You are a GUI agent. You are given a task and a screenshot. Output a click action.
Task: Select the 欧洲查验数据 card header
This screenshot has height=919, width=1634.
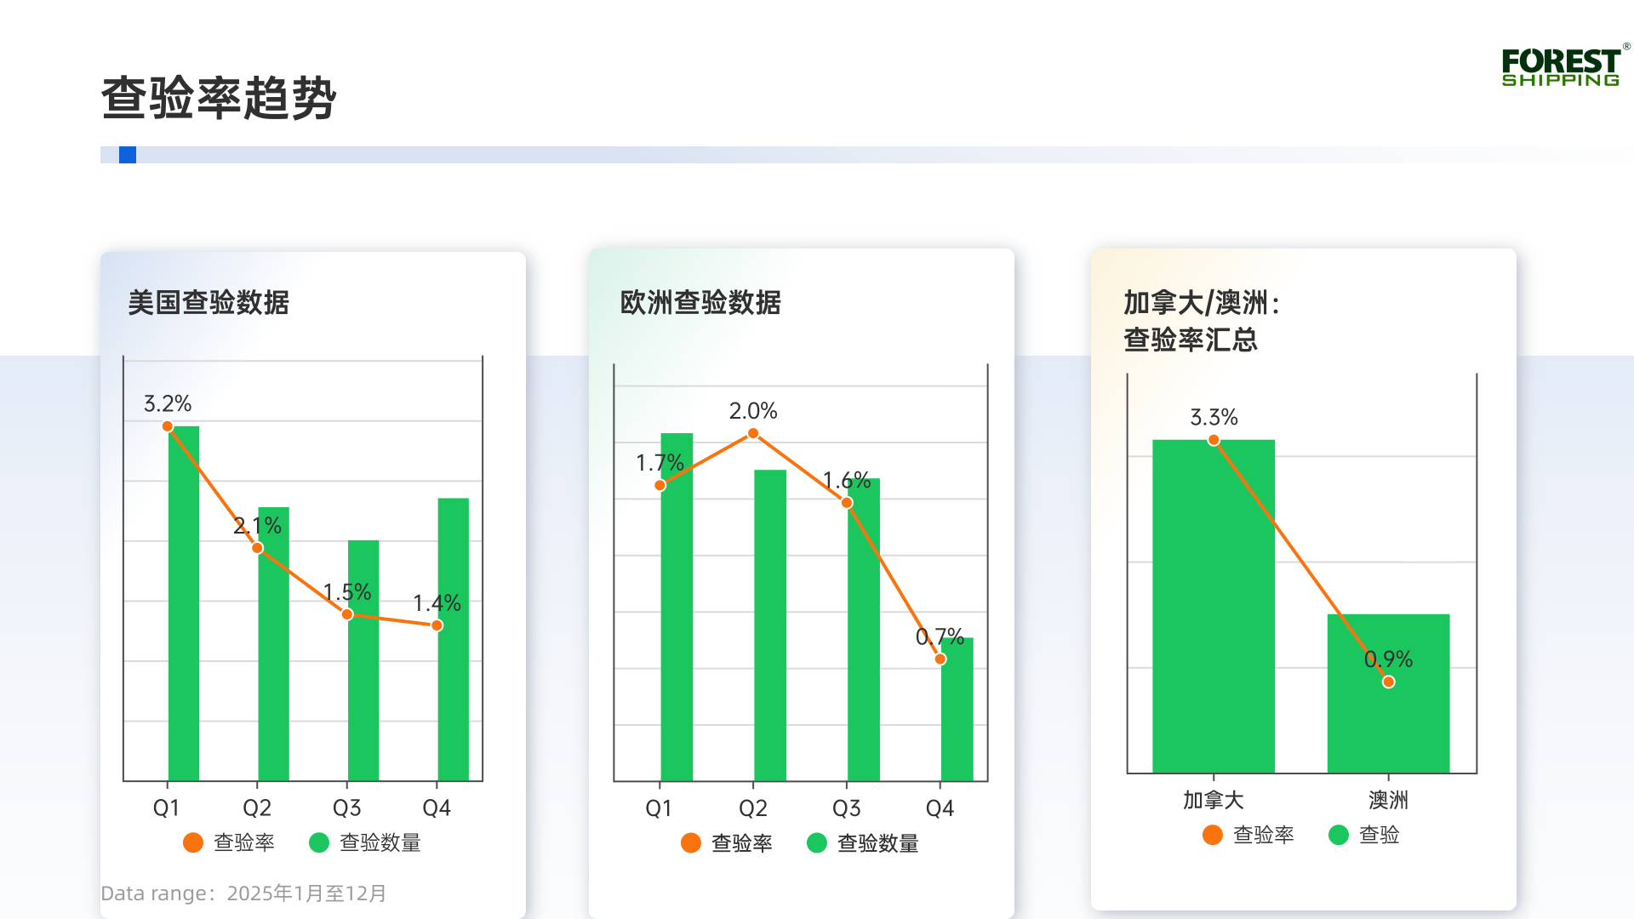click(701, 304)
